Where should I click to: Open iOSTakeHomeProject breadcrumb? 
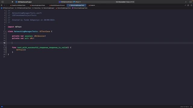[7, 8]
